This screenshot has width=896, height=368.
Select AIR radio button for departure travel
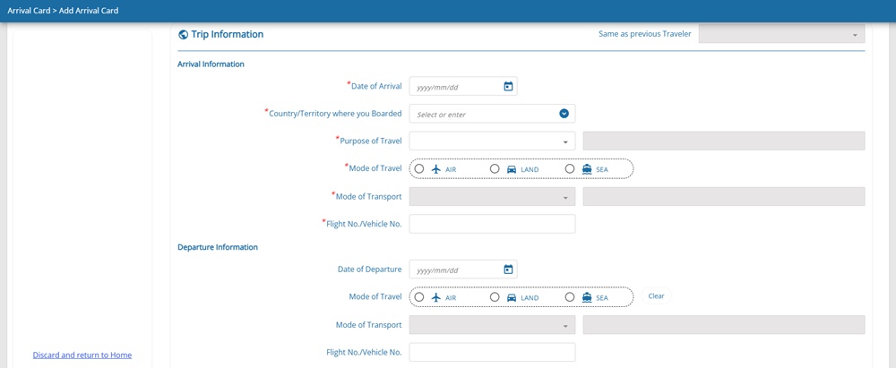(419, 296)
